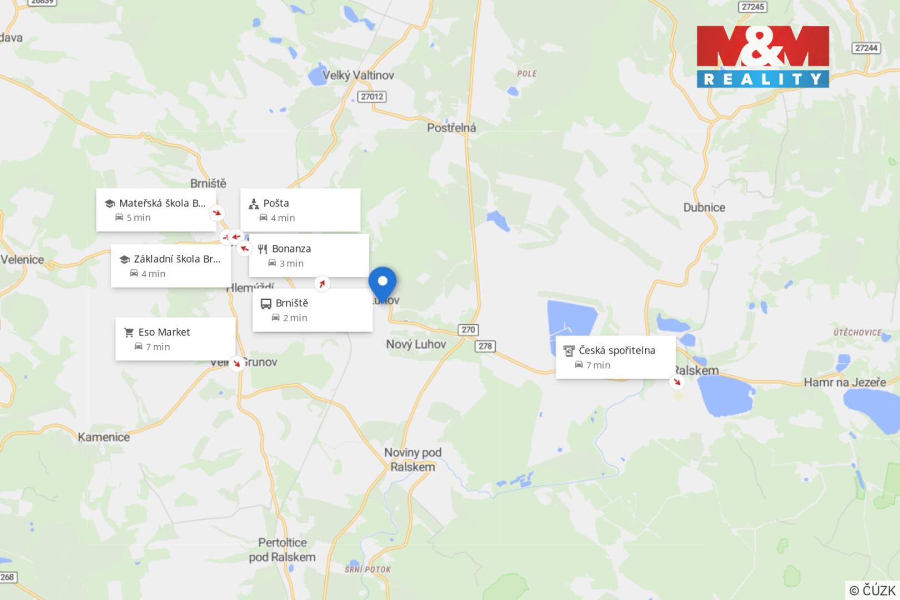Viewport: 900px width, 600px height.
Task: Select the Brniště bus stop card
Action: 313,310
